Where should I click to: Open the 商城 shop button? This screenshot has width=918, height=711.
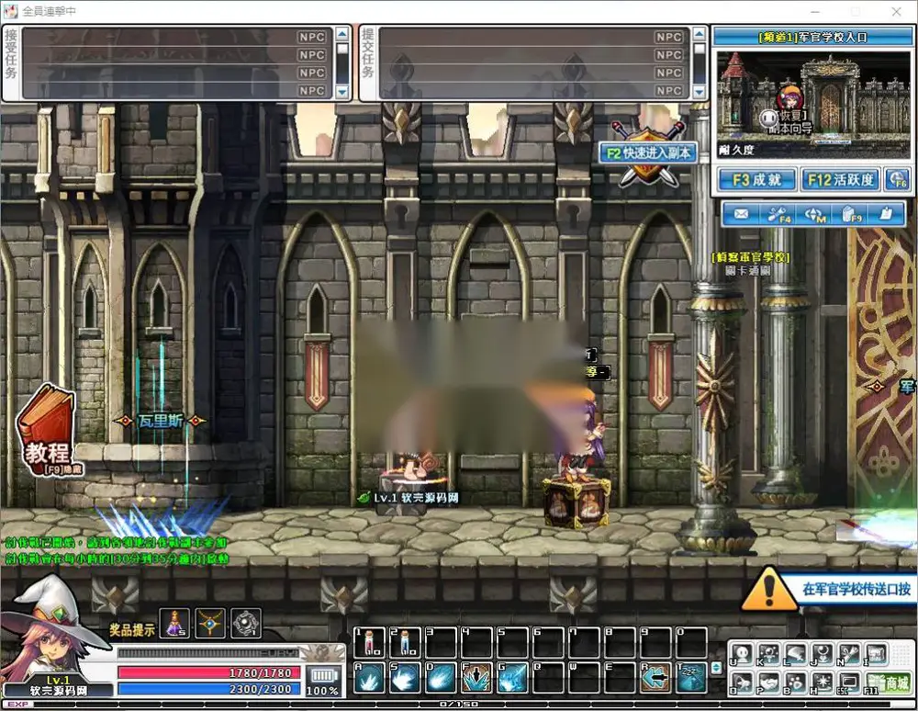click(x=890, y=683)
